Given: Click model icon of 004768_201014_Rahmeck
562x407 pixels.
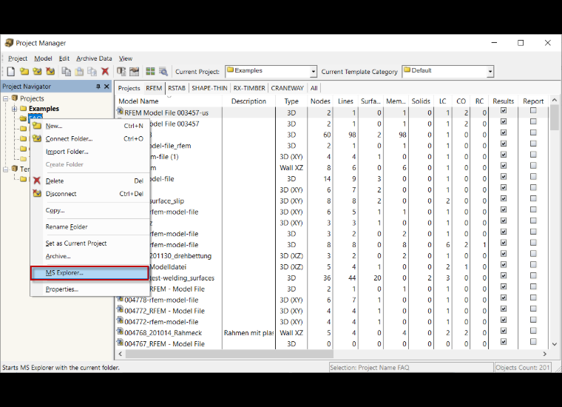Looking at the screenshot, I should (120, 332).
